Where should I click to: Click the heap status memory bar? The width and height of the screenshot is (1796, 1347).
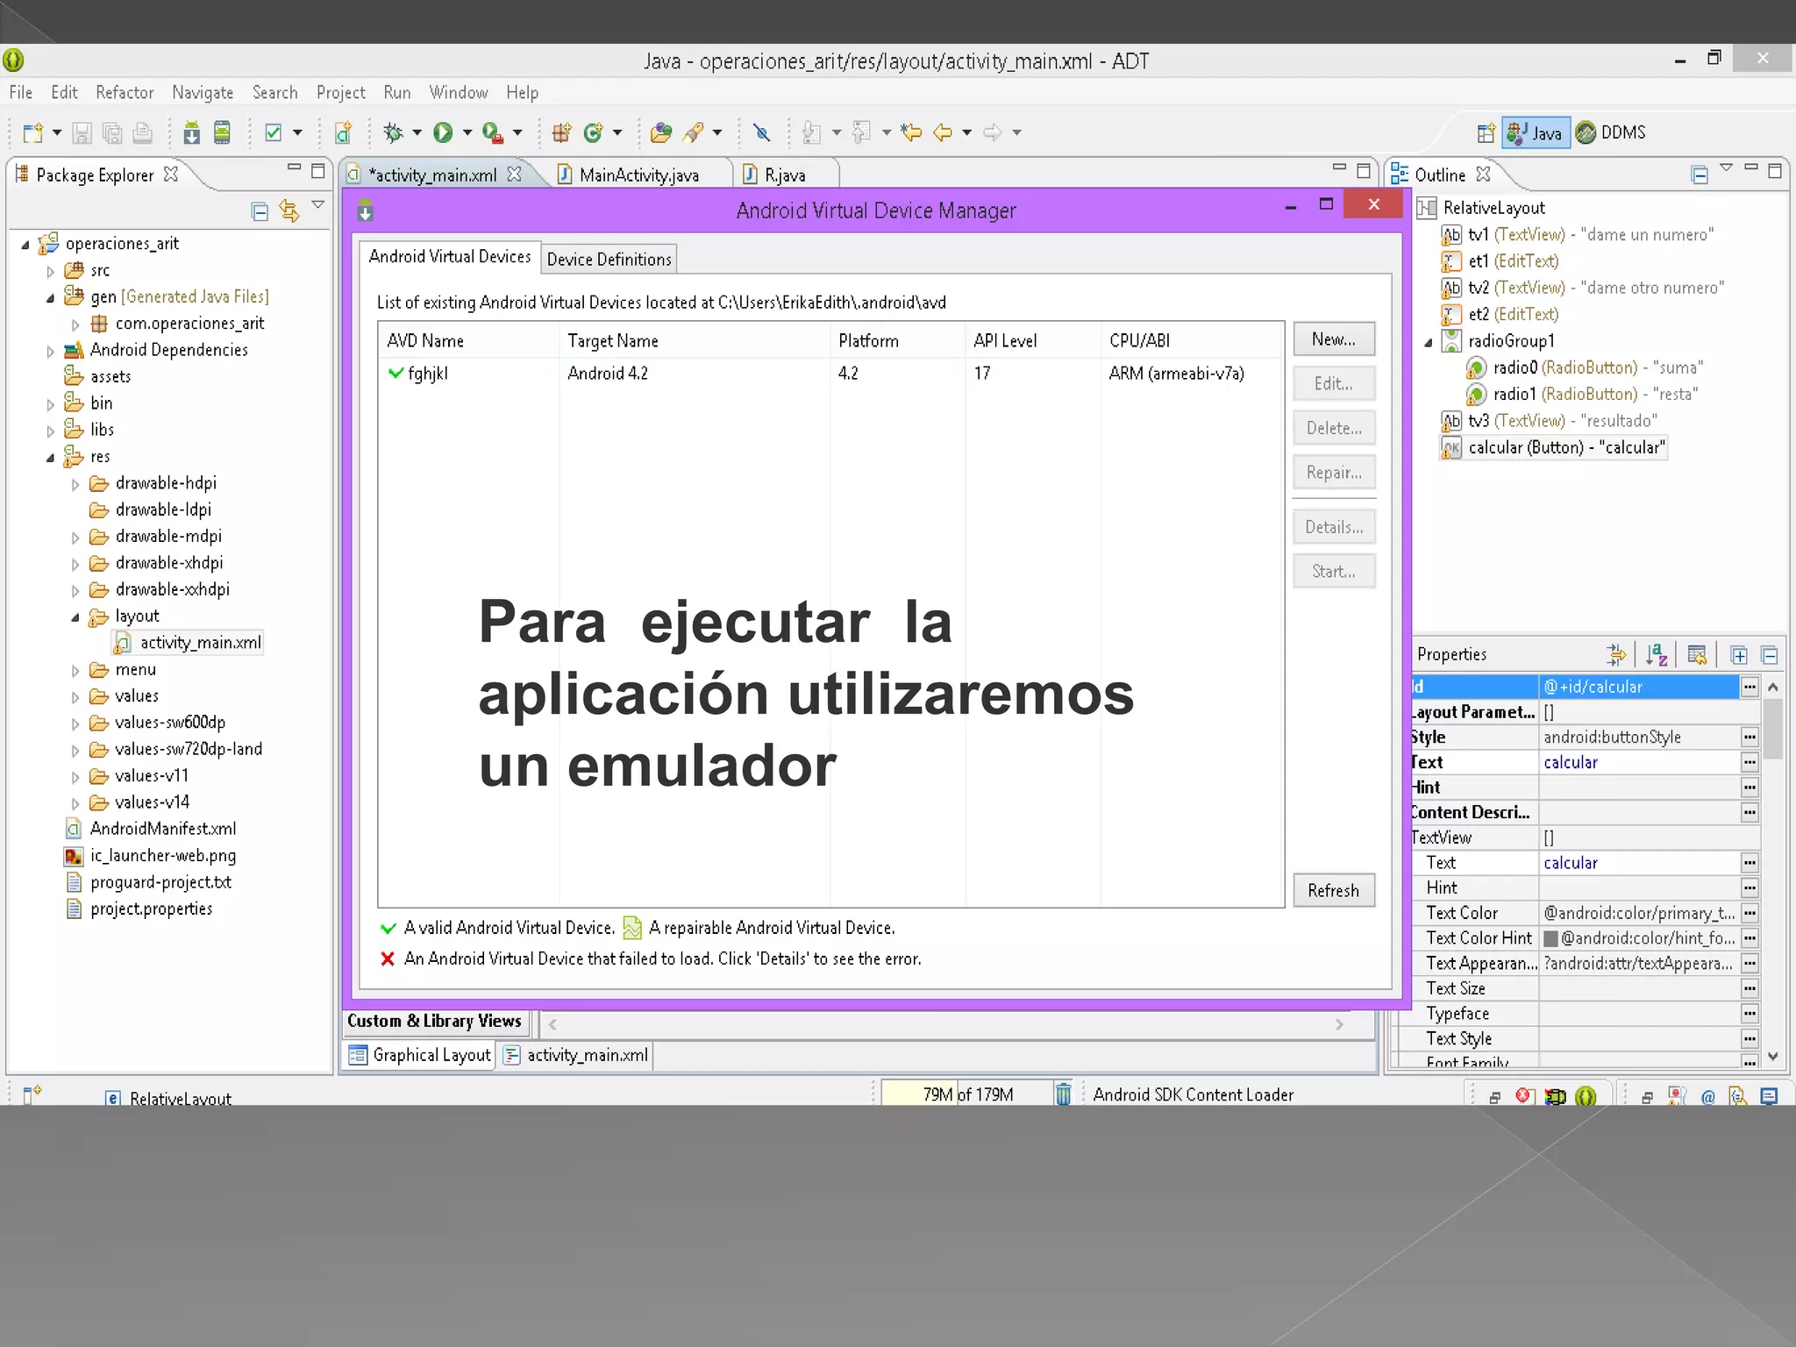pyautogui.click(x=967, y=1094)
